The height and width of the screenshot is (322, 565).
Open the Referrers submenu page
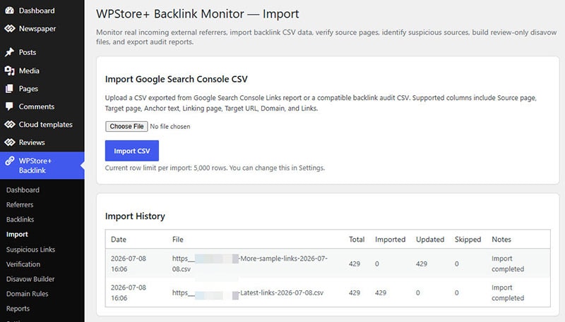coord(20,204)
